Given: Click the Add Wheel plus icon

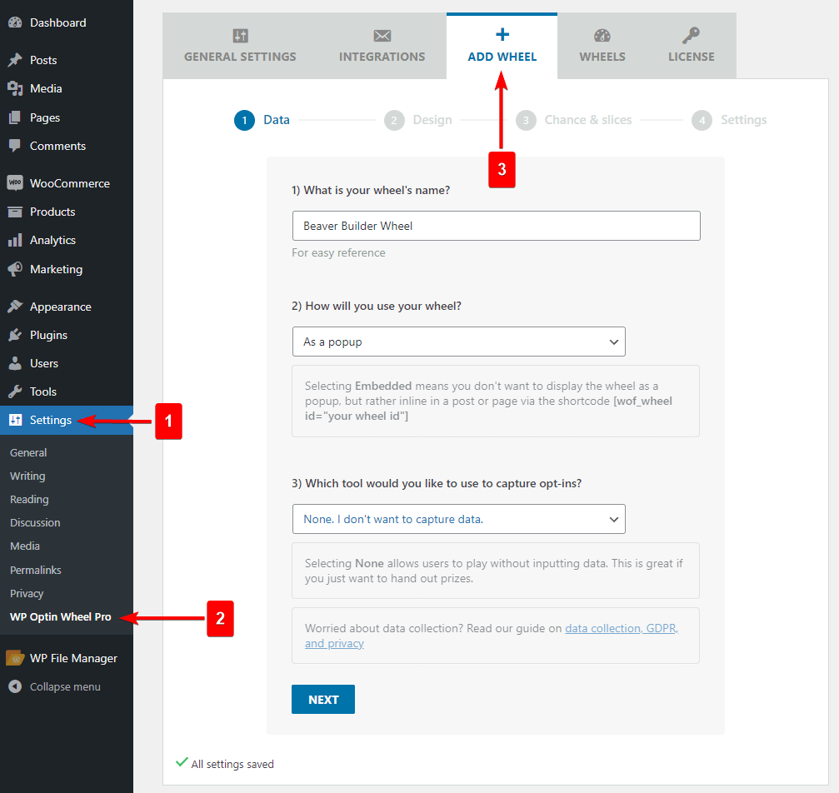Looking at the screenshot, I should 502,35.
